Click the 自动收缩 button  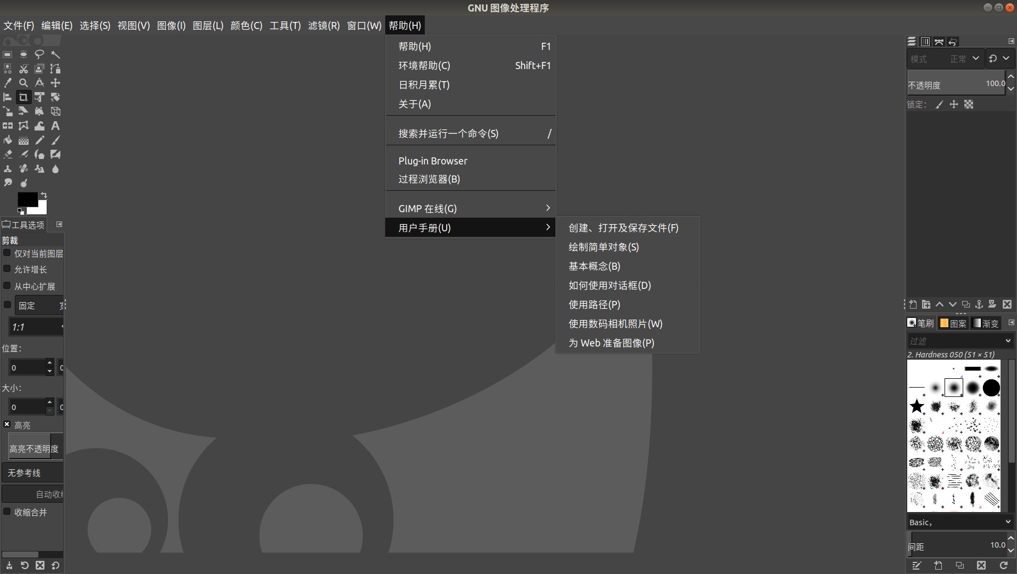(33, 494)
